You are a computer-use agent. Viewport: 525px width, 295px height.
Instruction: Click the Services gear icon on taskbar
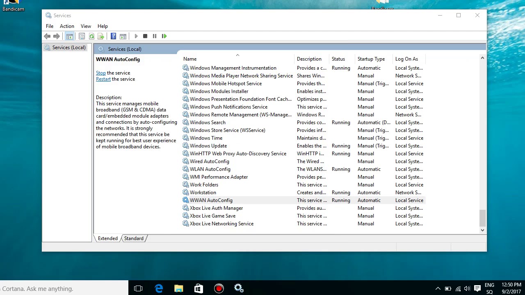tap(239, 288)
